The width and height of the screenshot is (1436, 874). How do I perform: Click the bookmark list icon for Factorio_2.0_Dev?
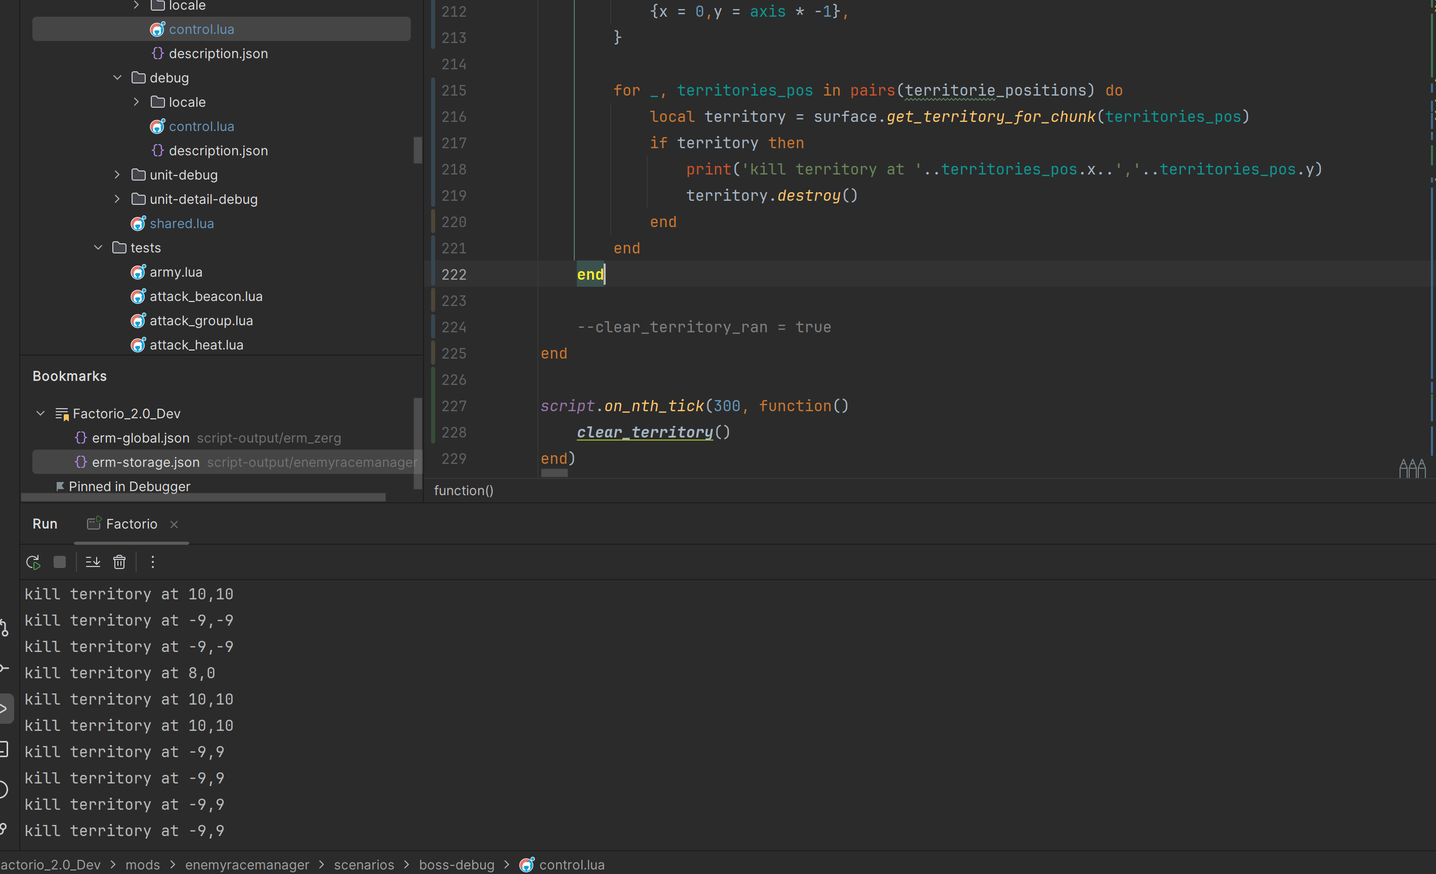62,414
